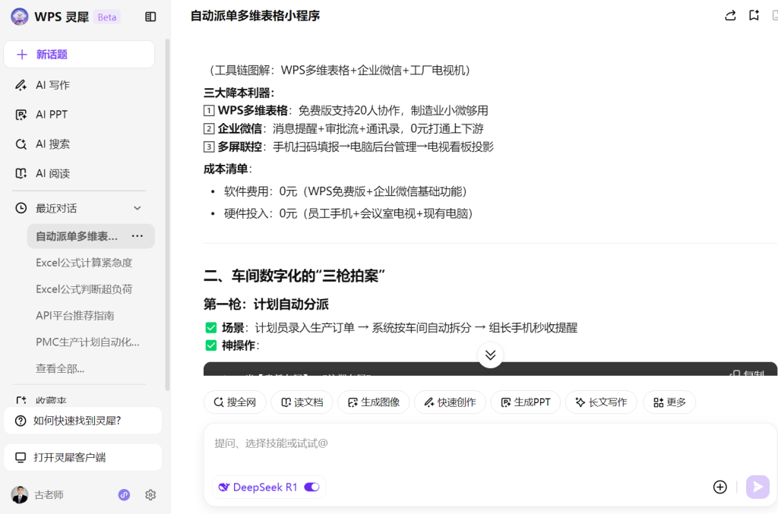Open 如何快速找到灵犀? help
Screen dimensions: 778x514
coord(83,421)
